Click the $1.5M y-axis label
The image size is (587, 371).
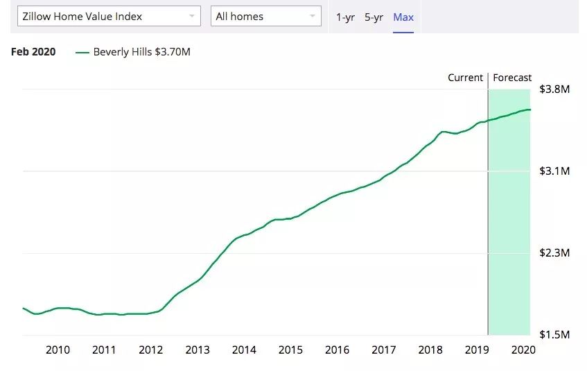pos(554,335)
